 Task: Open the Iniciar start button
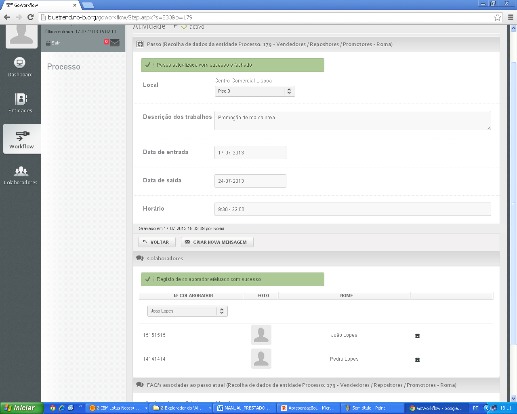(x=22, y=408)
